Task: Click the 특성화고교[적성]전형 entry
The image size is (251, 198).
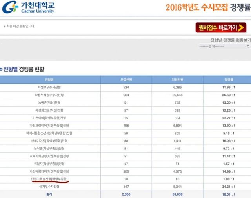Action: point(50,110)
